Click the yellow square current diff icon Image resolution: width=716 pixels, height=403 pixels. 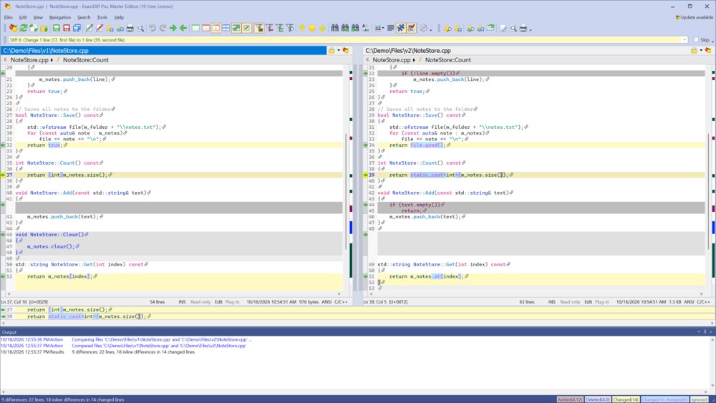pos(312,29)
